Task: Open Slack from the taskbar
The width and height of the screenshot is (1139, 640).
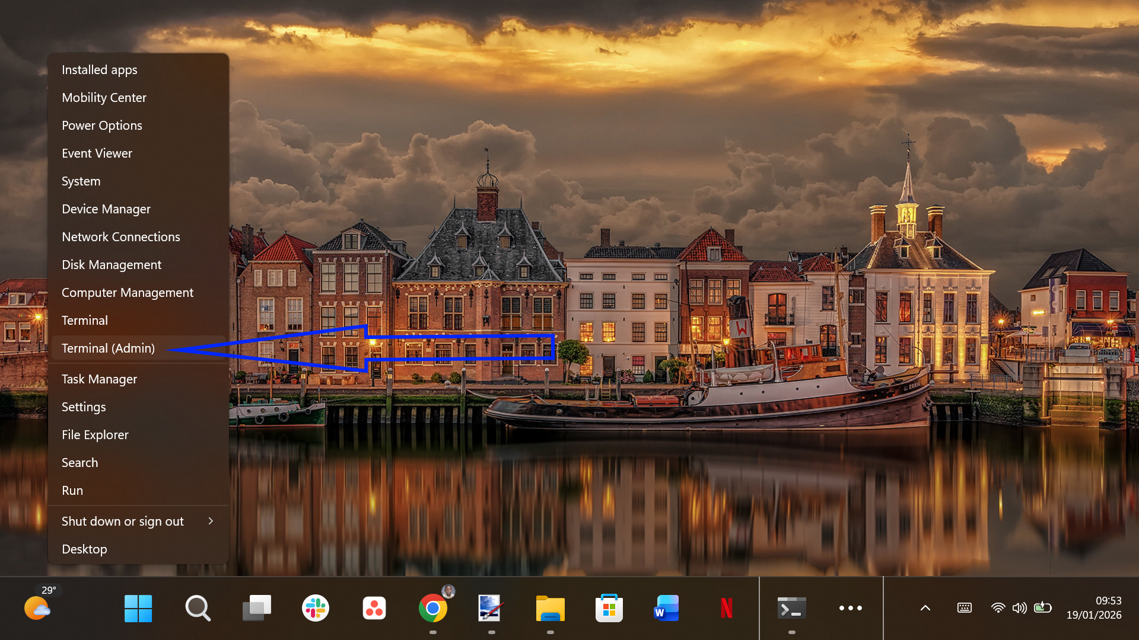Action: tap(315, 607)
